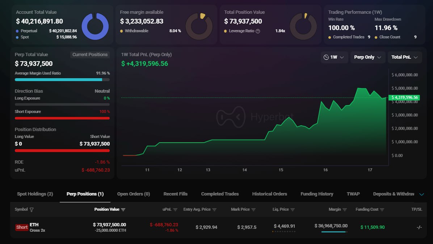Click the chart date label 11
Screen dimensions: 433x244
tap(147, 170)
